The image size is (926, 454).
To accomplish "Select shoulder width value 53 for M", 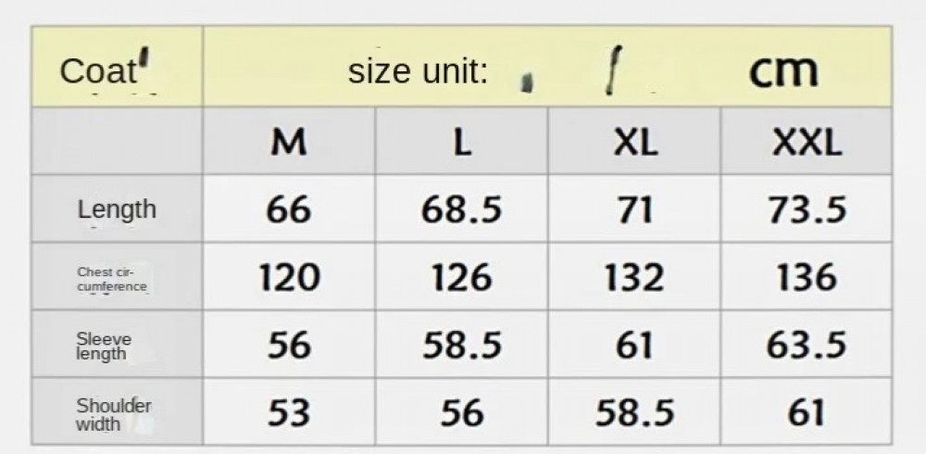I will point(289,413).
